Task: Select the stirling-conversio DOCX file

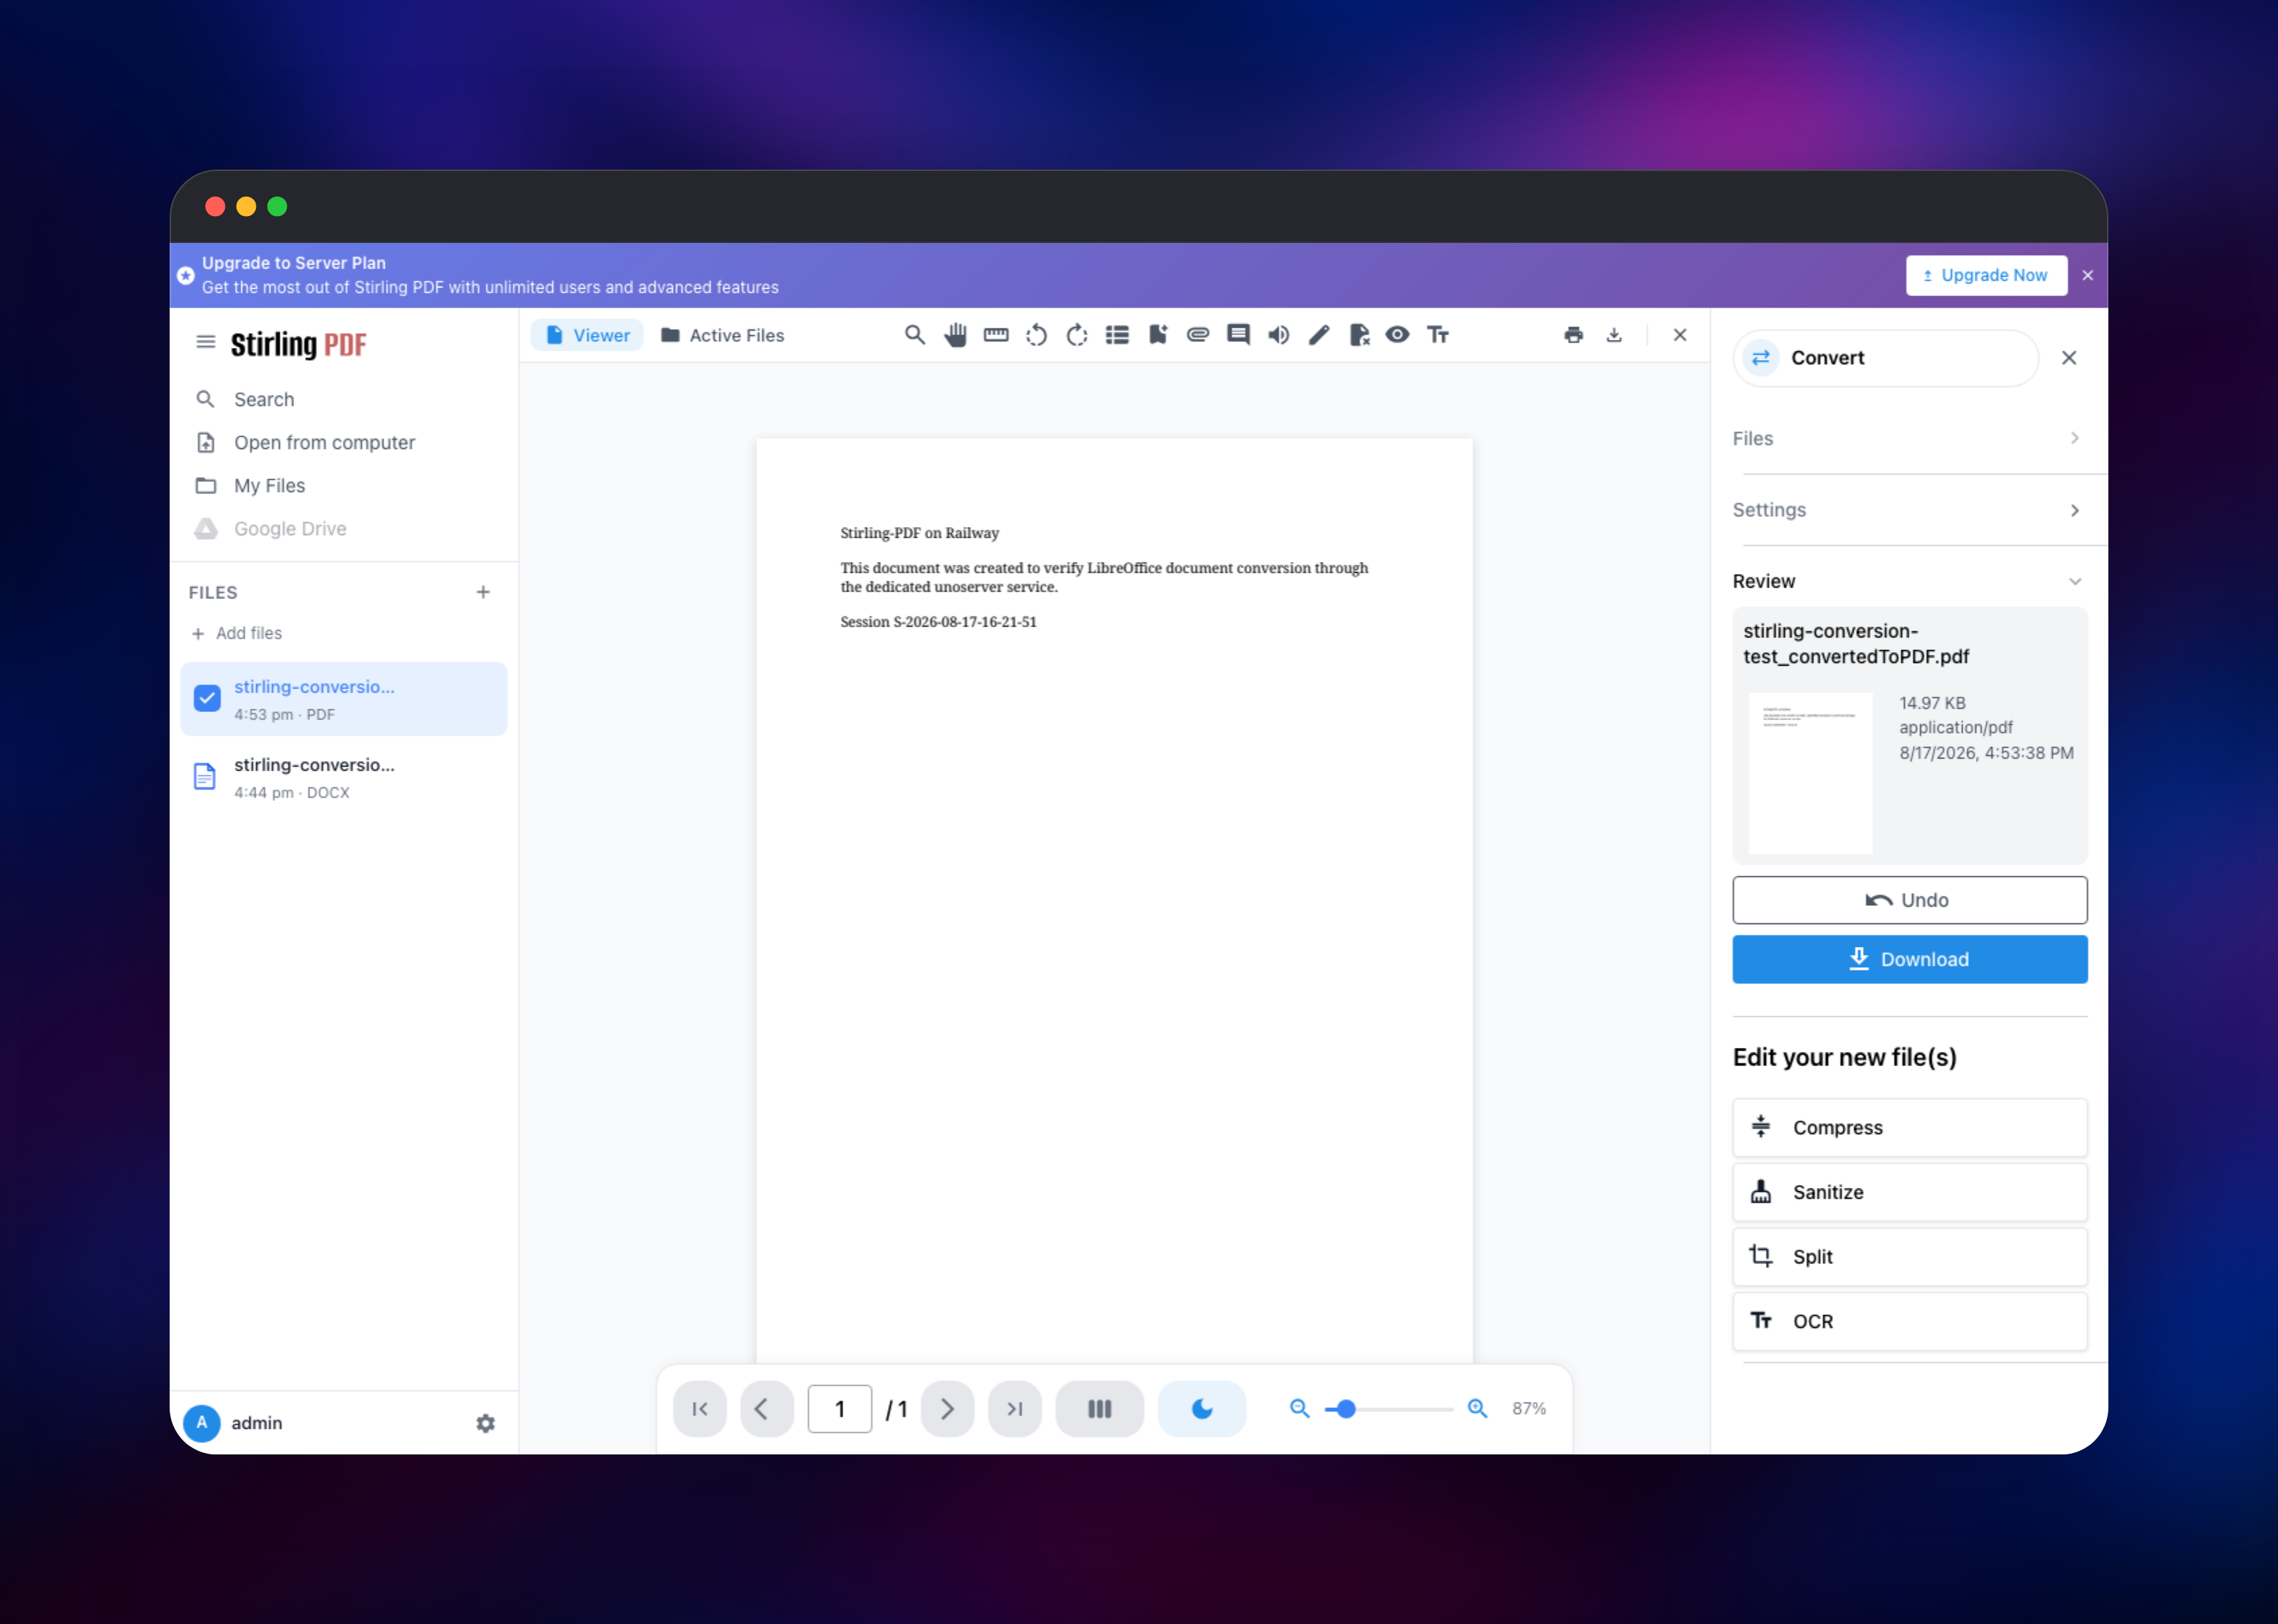Action: 344,777
